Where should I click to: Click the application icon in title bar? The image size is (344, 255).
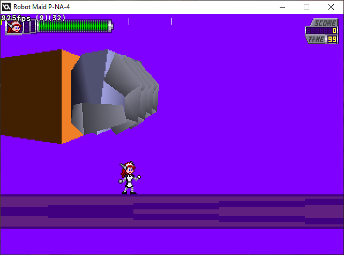point(6,7)
